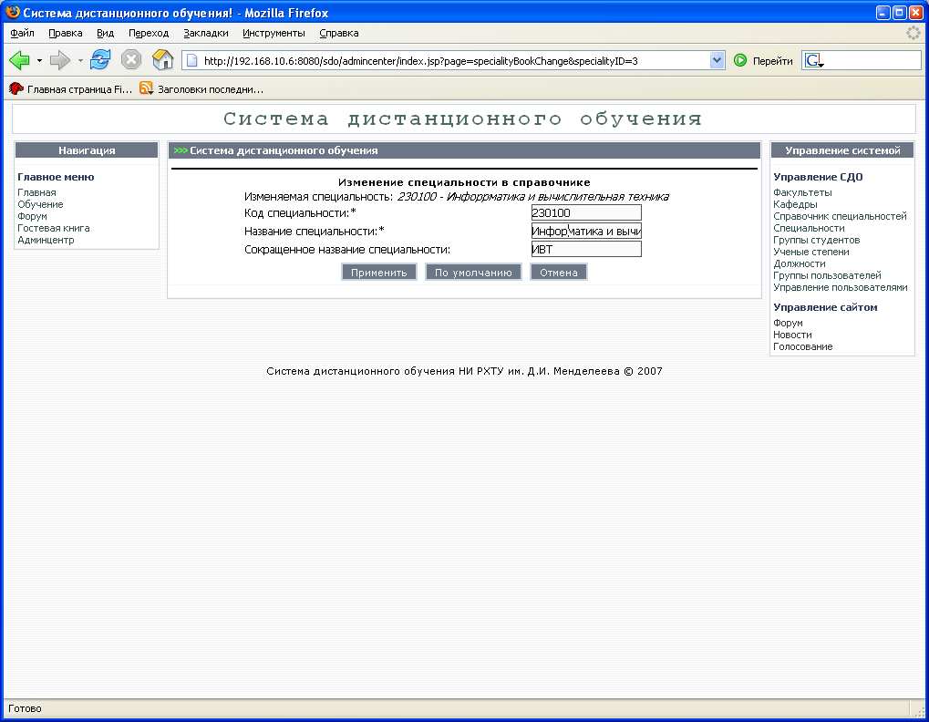
Task: Open the Инструменты menu
Action: (x=274, y=33)
